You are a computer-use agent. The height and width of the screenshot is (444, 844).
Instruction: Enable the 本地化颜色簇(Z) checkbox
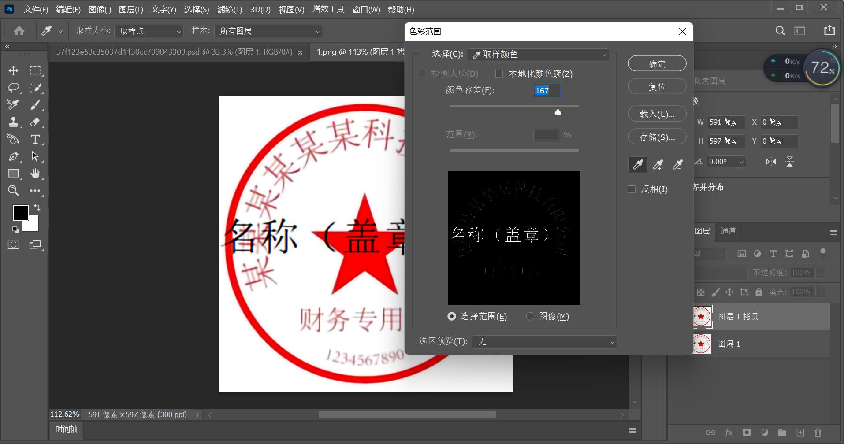pos(499,74)
